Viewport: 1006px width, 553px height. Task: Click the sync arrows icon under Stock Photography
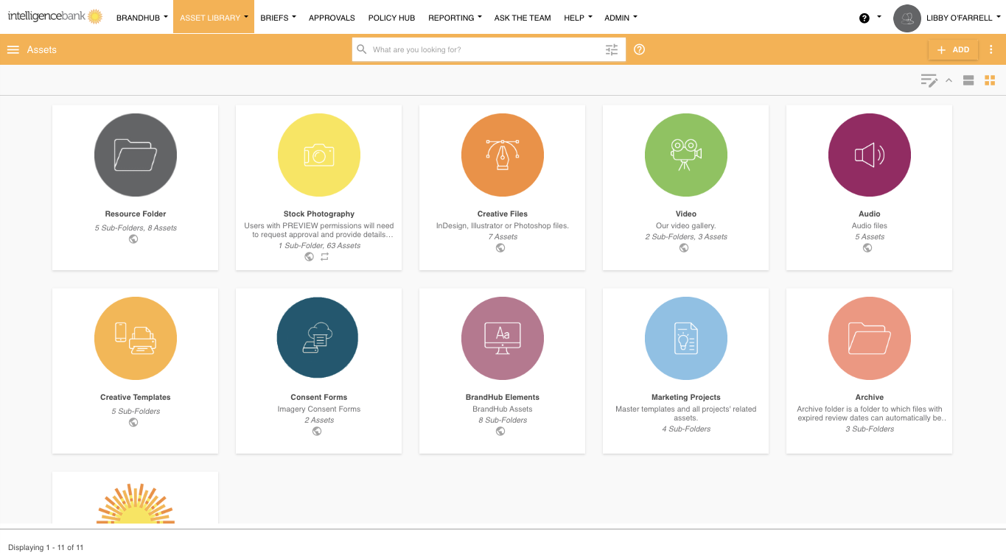[324, 257]
